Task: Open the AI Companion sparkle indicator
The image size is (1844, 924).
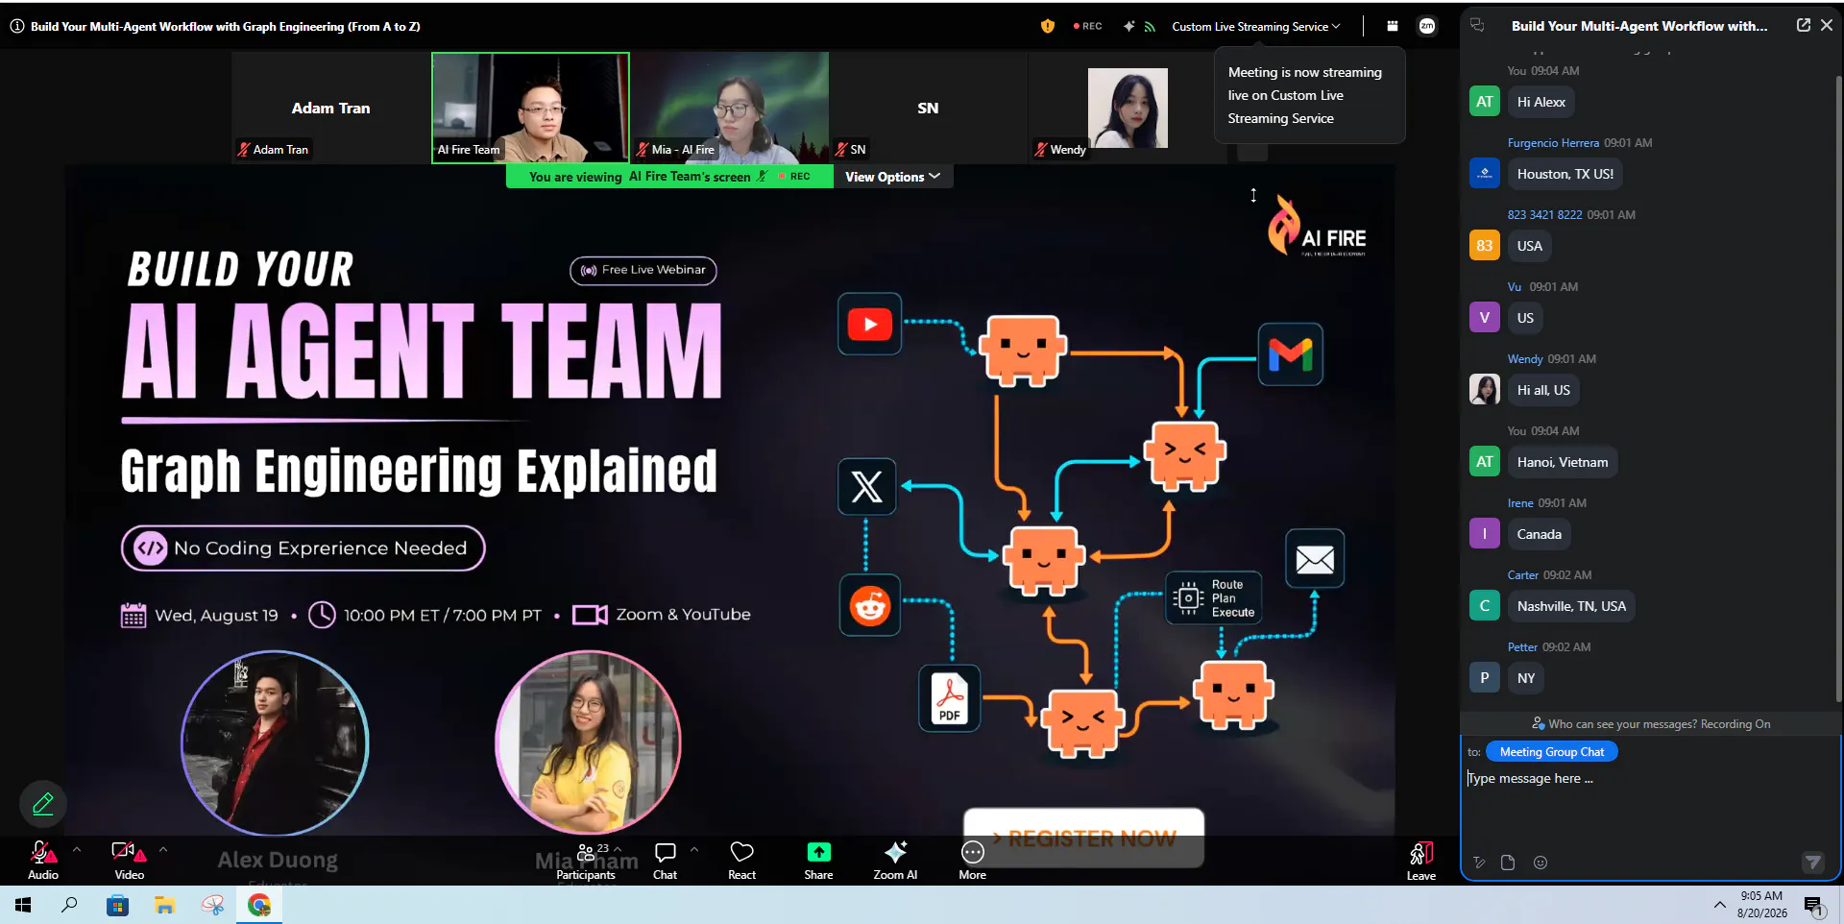Action: pyautogui.click(x=1128, y=26)
